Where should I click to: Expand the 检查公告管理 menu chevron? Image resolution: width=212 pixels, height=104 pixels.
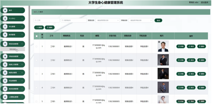click(x=22, y=65)
